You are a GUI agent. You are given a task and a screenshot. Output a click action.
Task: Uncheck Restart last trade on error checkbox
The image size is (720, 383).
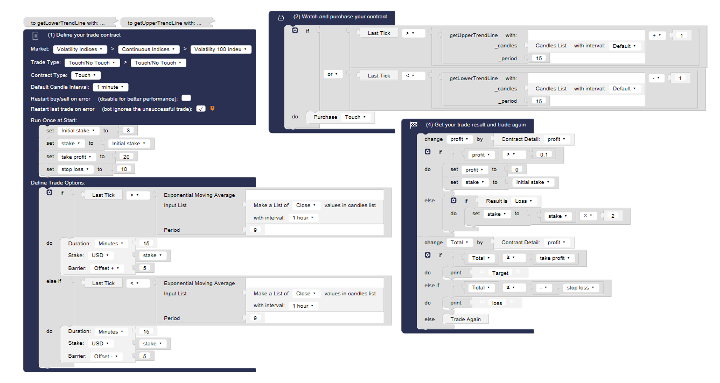tap(201, 109)
